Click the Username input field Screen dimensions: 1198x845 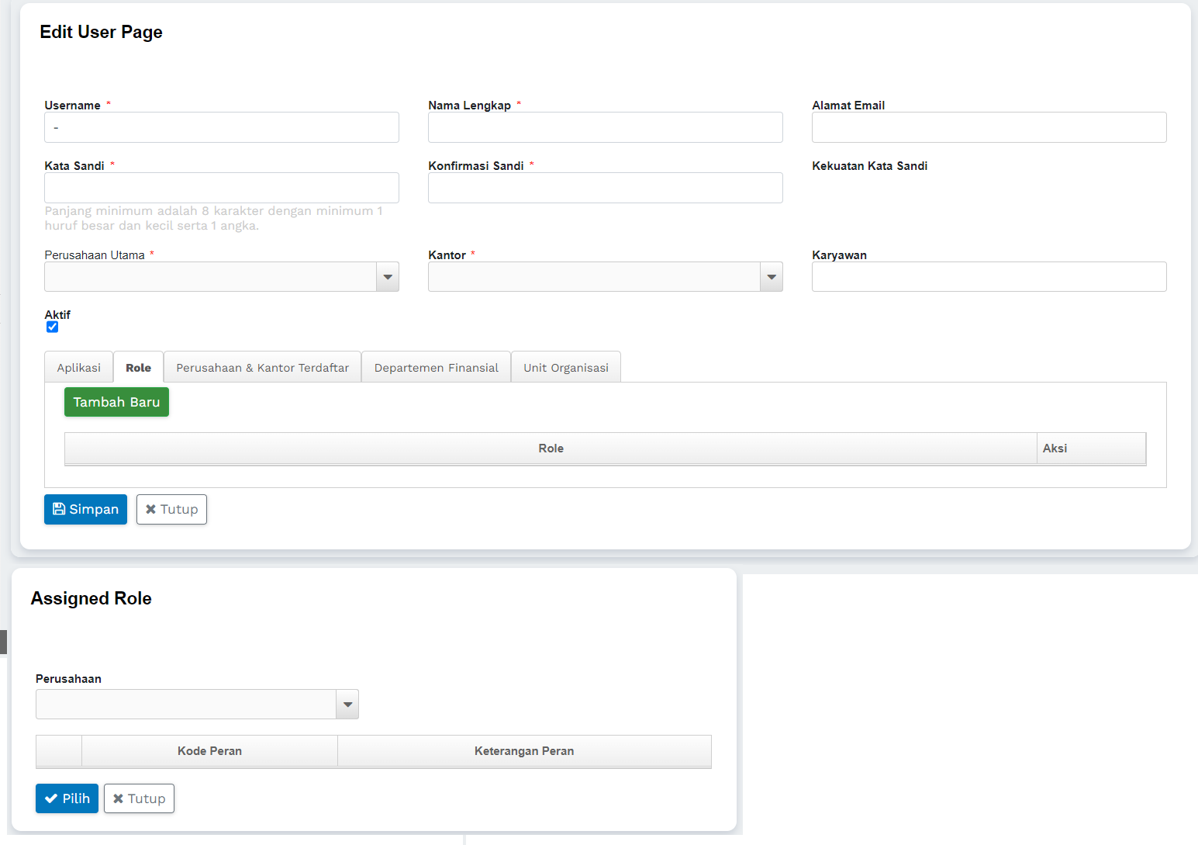click(x=222, y=127)
